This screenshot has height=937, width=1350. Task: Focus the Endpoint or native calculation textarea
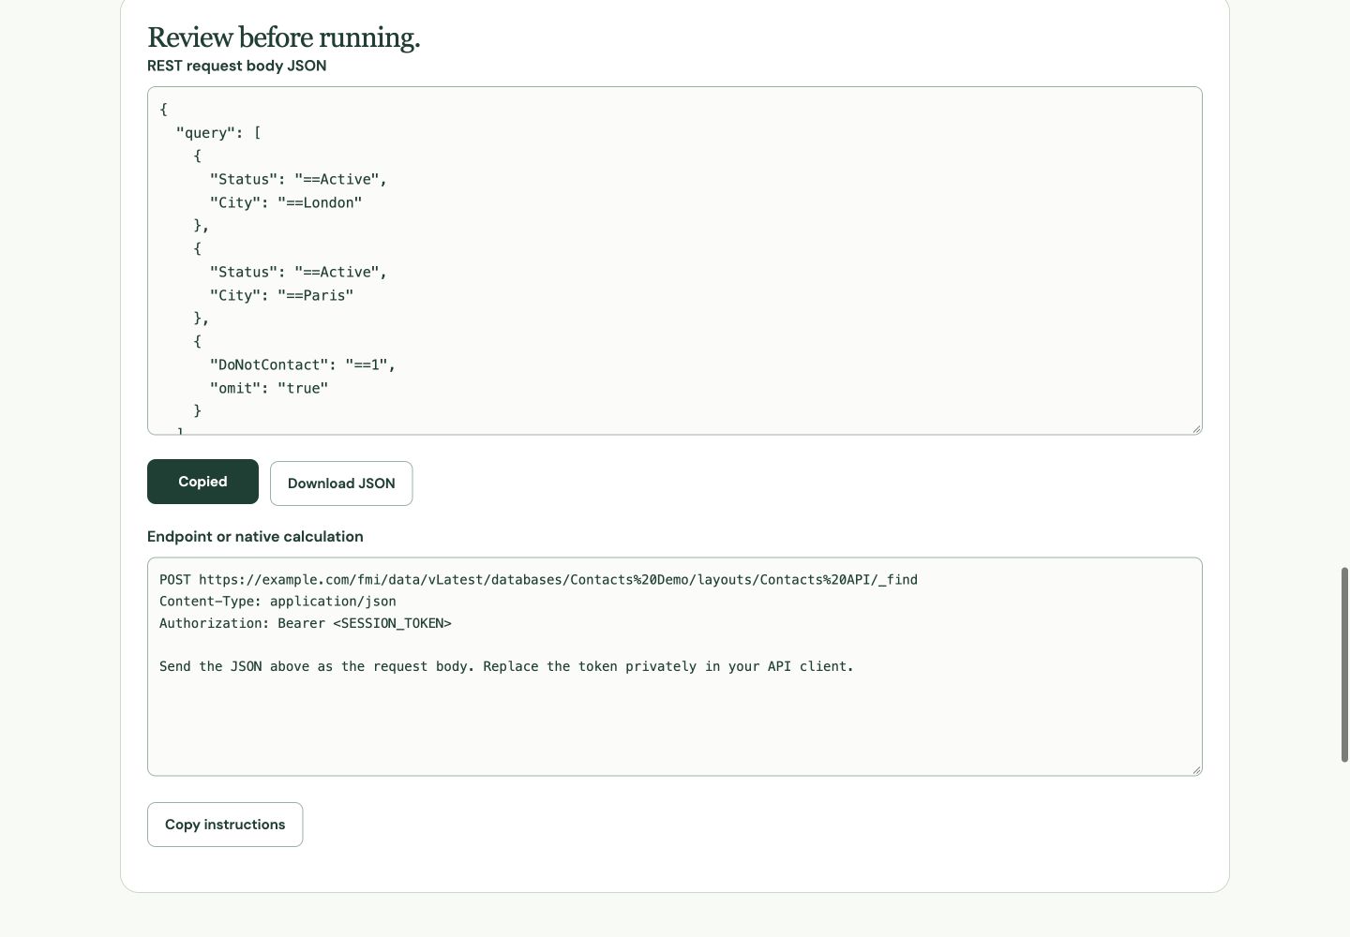(x=675, y=666)
